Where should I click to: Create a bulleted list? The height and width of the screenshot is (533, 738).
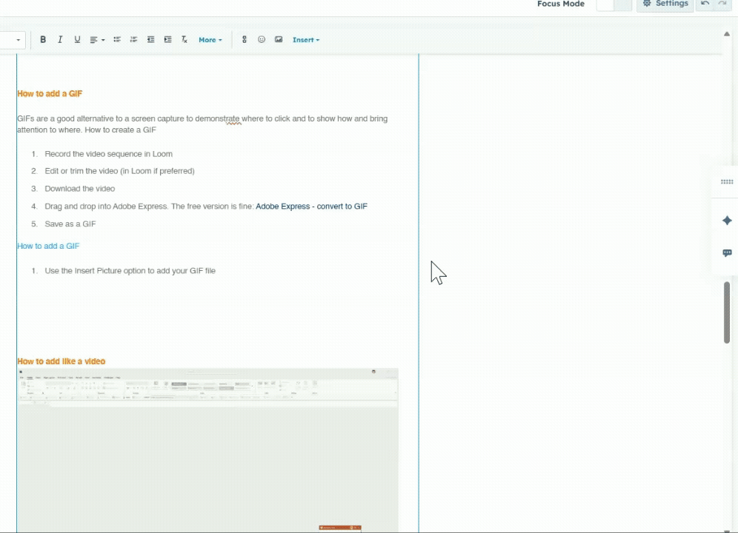tap(116, 39)
